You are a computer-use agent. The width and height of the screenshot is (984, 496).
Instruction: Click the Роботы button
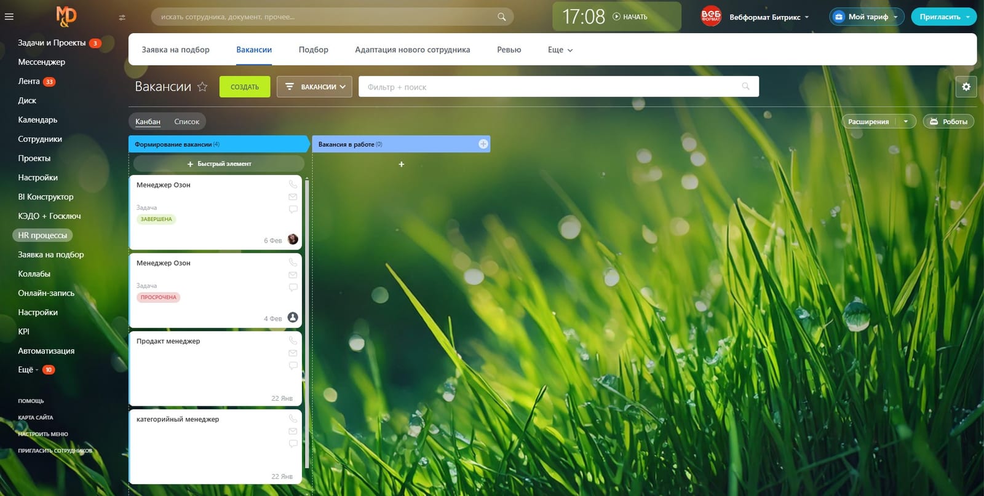pos(949,122)
